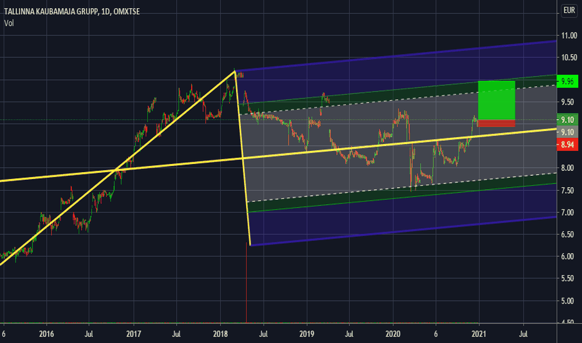Select the upper purple channel boundary line
The width and height of the screenshot is (582, 343).
point(397,56)
